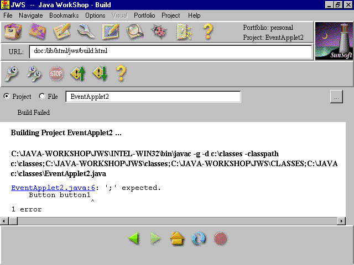Open the Navigate menu
Image resolution: width=354 pixels, height=265 pixels.
[31, 15]
